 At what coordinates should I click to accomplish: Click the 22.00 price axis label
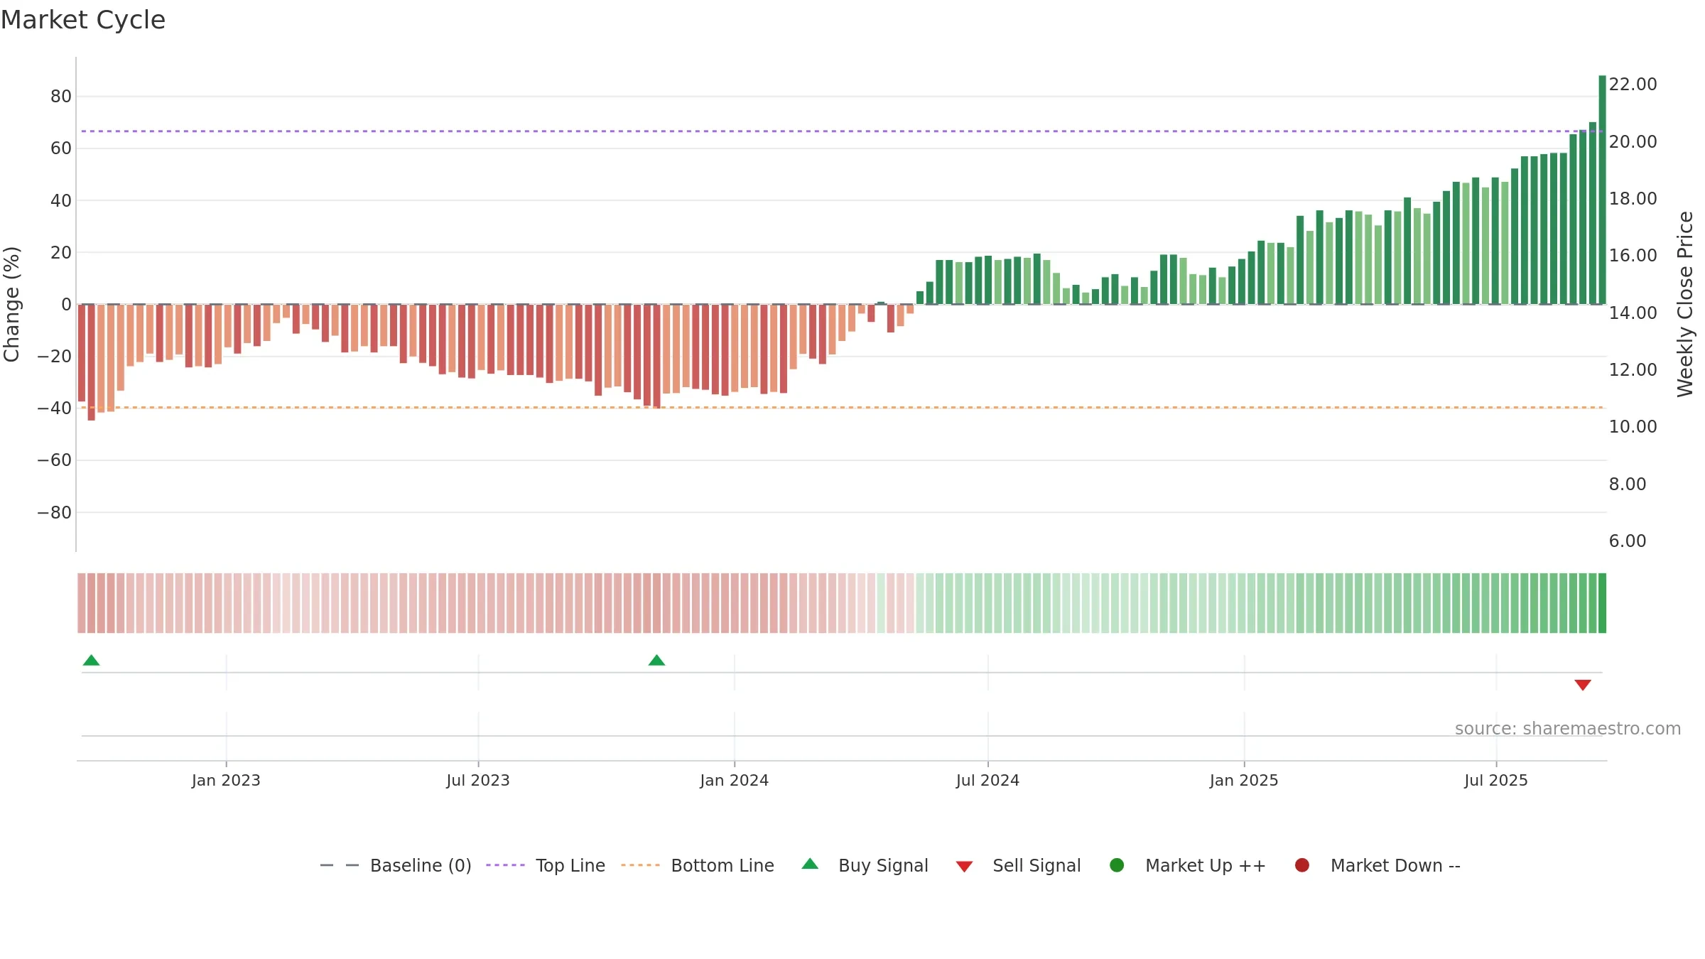click(1633, 84)
